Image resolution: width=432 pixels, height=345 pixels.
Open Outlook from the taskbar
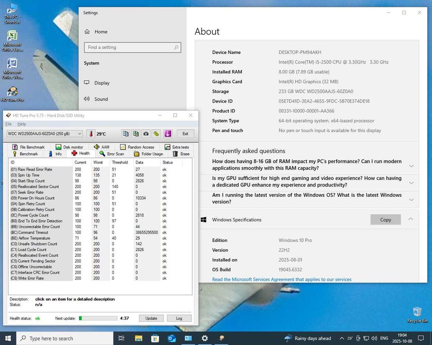tap(172, 339)
